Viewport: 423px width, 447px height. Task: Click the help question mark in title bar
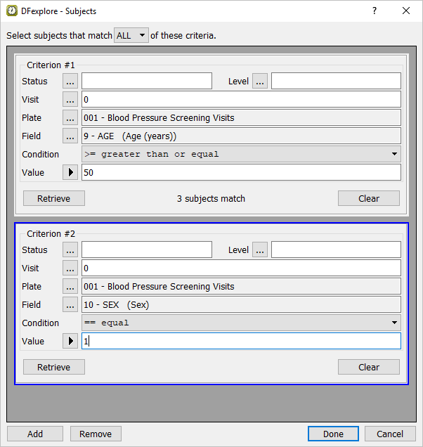tap(375, 11)
